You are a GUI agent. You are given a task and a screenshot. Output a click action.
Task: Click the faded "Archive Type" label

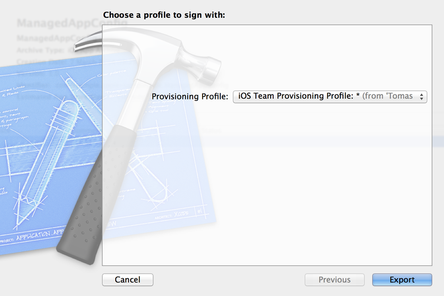coord(39,50)
